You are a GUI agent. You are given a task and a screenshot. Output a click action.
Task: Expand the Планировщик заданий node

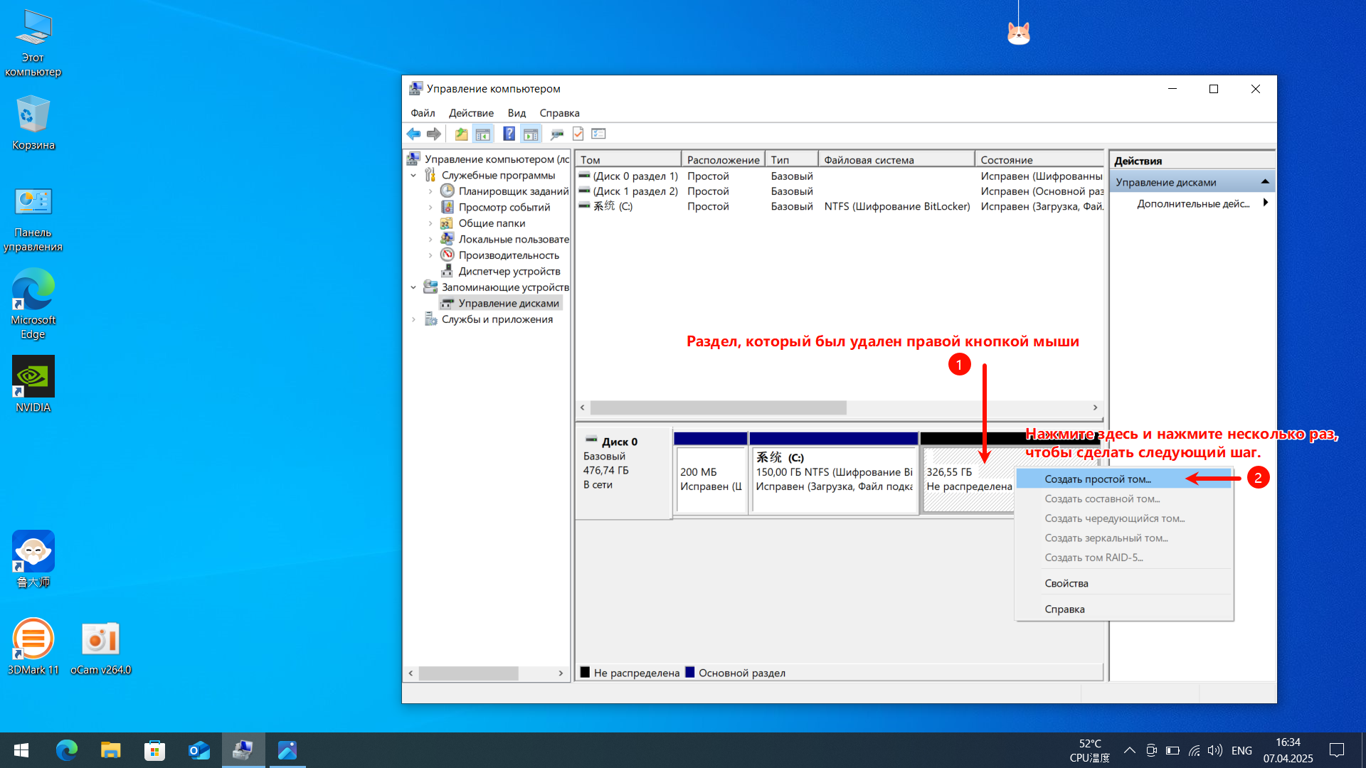[x=430, y=191]
